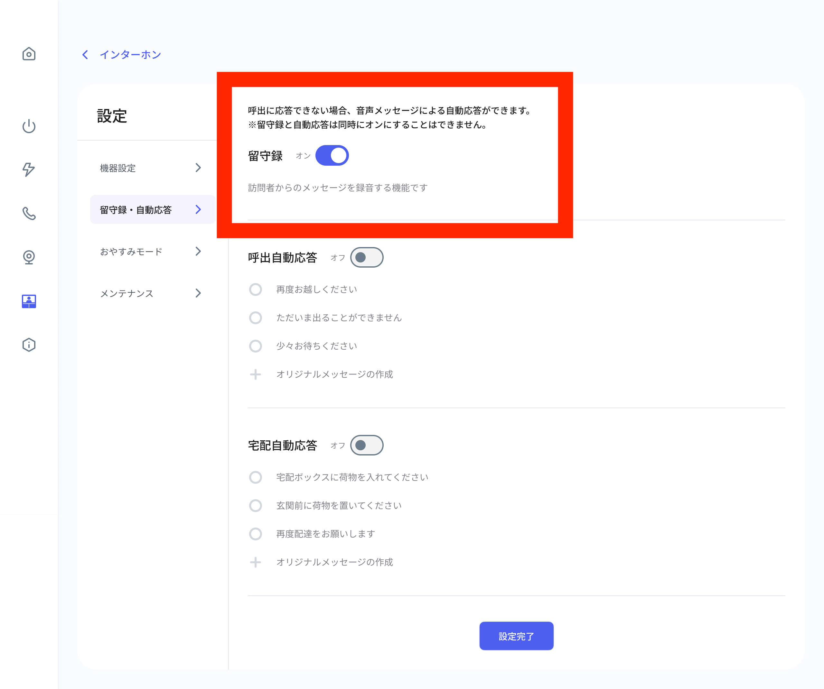Expand the 機器設定 chevron
Image resolution: width=824 pixels, height=689 pixels.
[198, 168]
